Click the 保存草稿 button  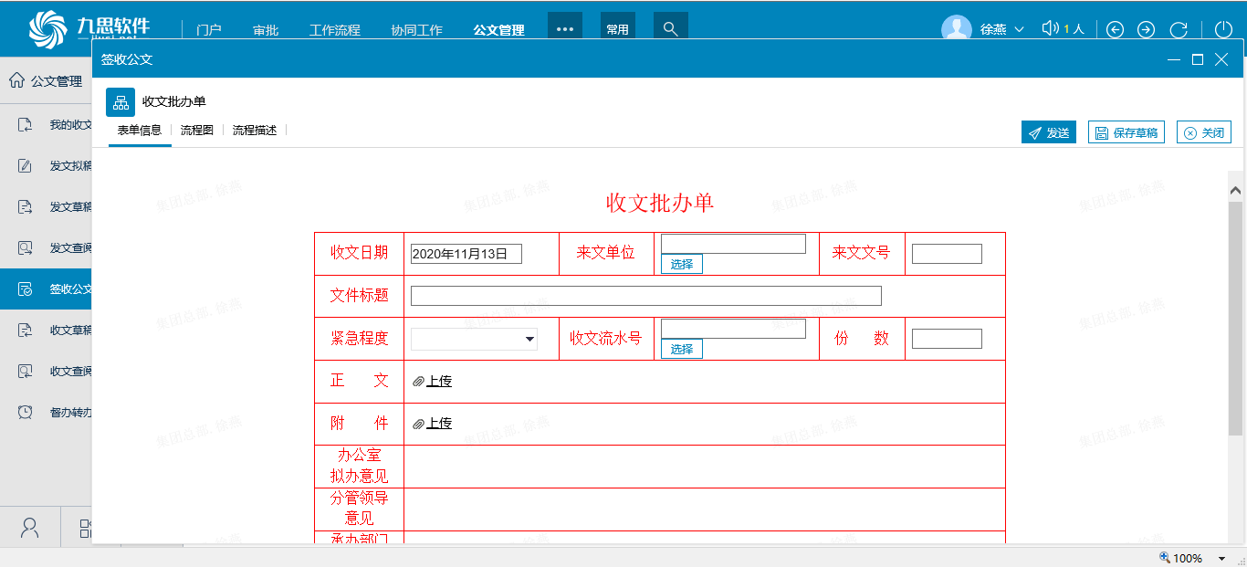[x=1126, y=132]
